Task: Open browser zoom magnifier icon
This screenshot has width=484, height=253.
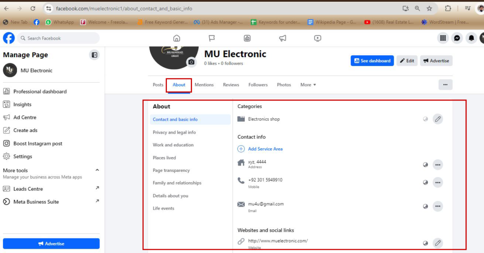Action: tap(417, 8)
